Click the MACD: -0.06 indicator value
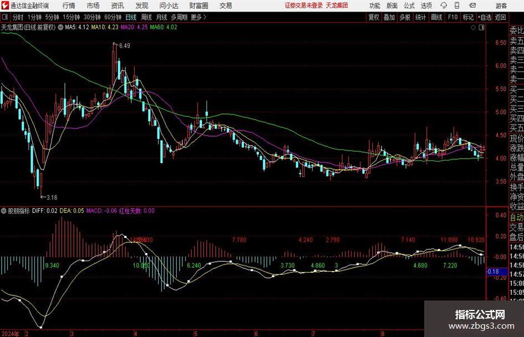524x337 pixels. (101, 211)
